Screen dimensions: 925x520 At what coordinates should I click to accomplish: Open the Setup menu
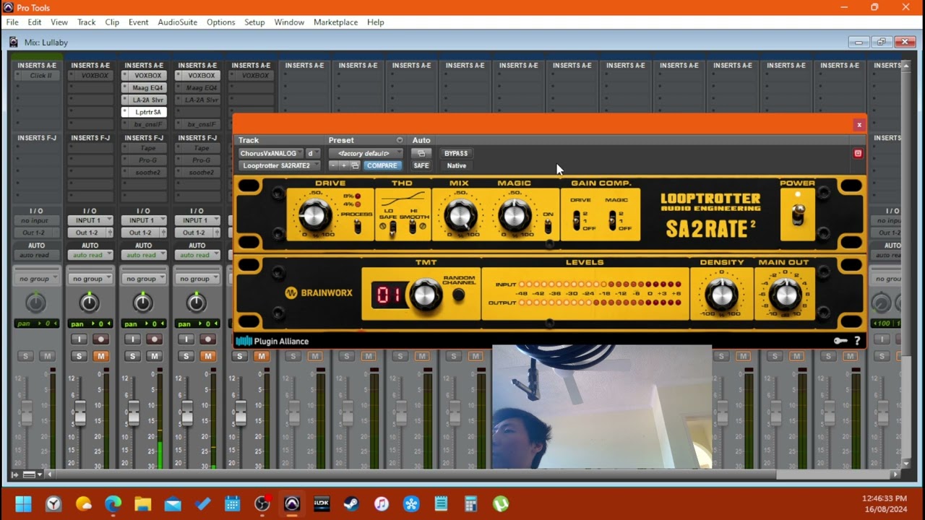point(254,22)
